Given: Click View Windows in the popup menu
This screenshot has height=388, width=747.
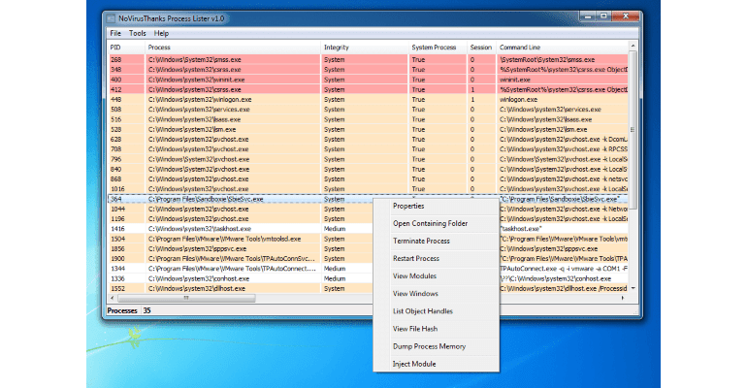Looking at the screenshot, I should 415,294.
